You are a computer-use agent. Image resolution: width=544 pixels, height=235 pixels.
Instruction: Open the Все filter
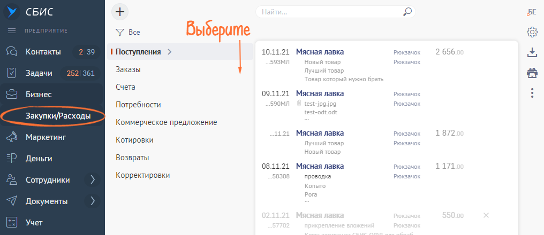click(x=128, y=32)
